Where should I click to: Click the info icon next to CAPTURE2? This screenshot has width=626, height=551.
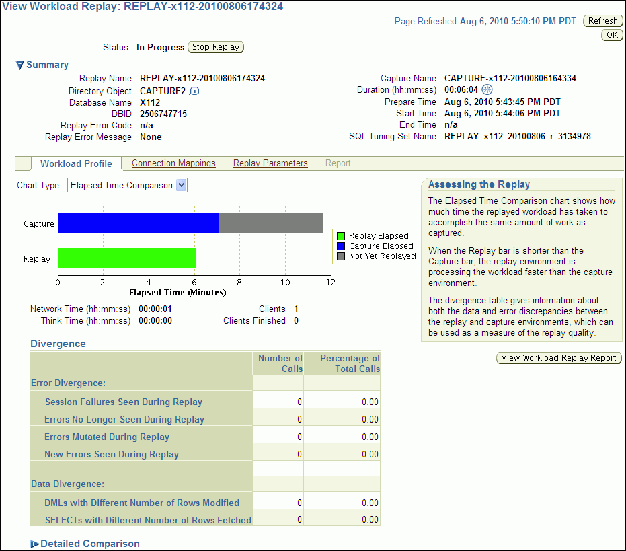[x=194, y=91]
